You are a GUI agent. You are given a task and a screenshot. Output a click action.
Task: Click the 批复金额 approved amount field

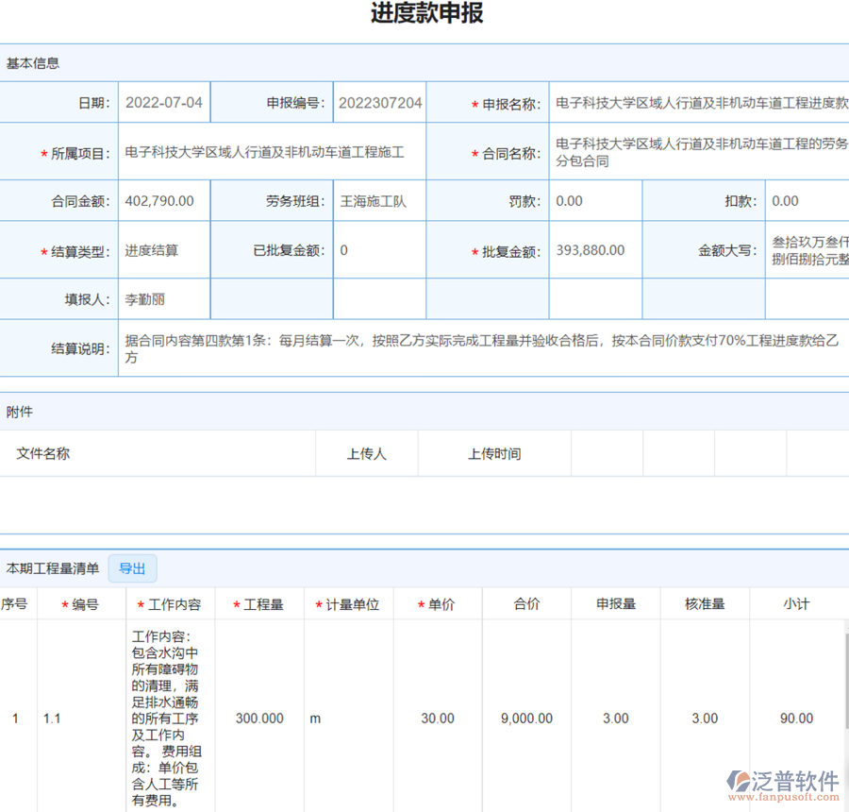(594, 249)
